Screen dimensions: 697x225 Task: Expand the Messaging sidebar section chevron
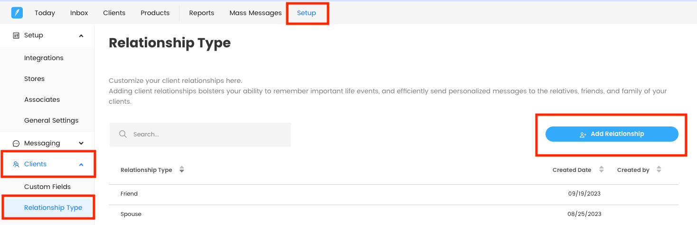(81, 143)
